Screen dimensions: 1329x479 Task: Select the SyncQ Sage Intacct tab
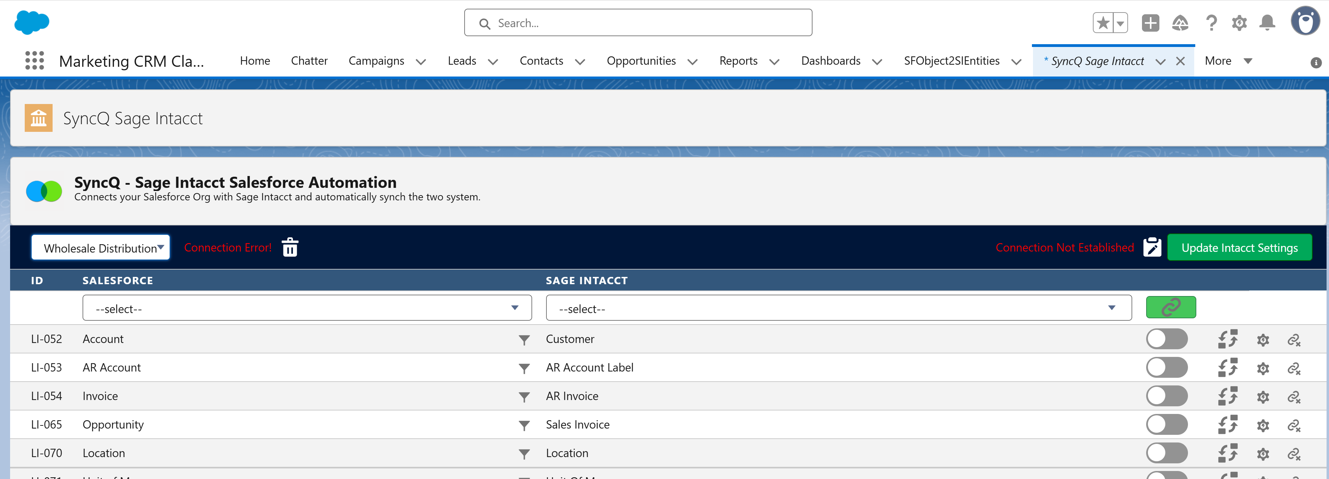click(x=1097, y=61)
